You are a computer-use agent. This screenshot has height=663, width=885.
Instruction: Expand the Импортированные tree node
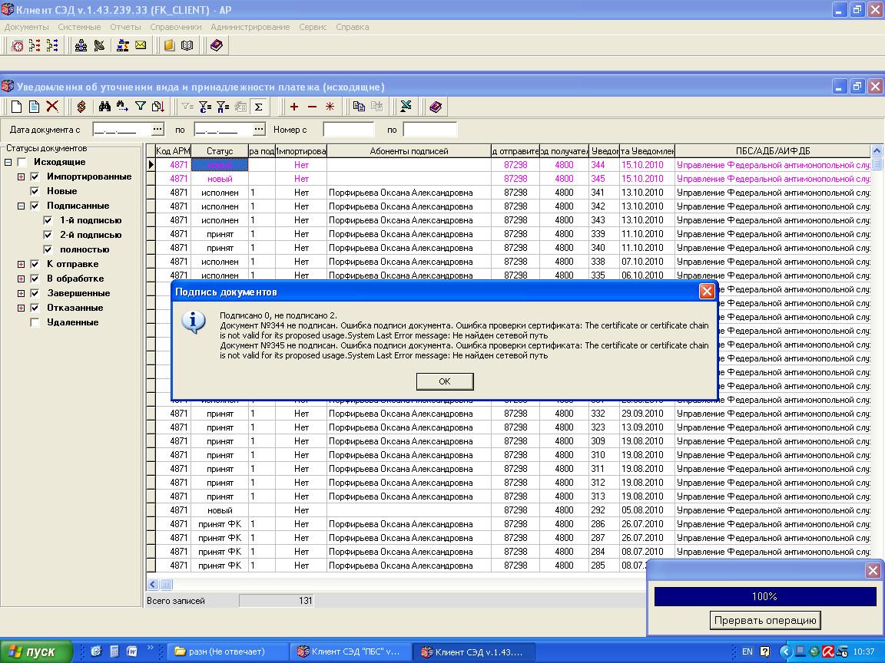22,176
